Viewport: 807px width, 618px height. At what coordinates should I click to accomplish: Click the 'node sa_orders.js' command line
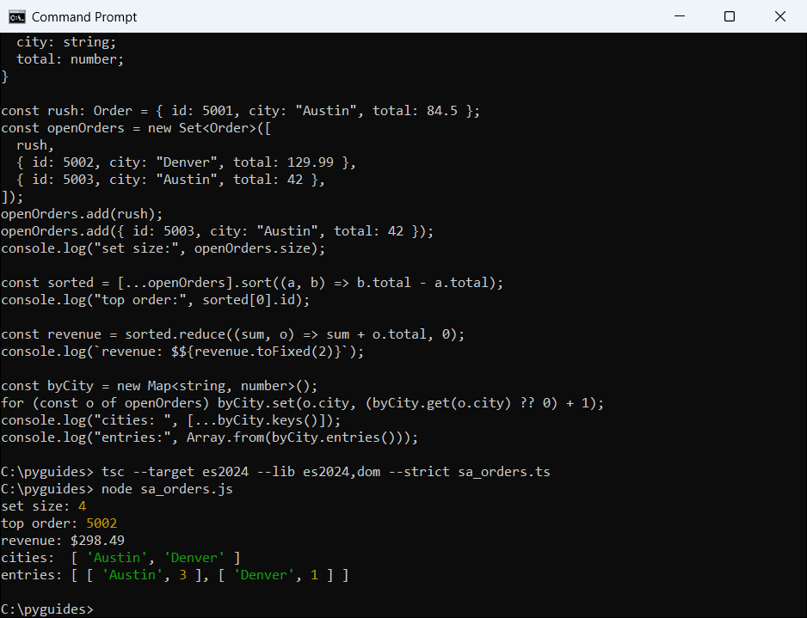pyautogui.click(x=117, y=489)
